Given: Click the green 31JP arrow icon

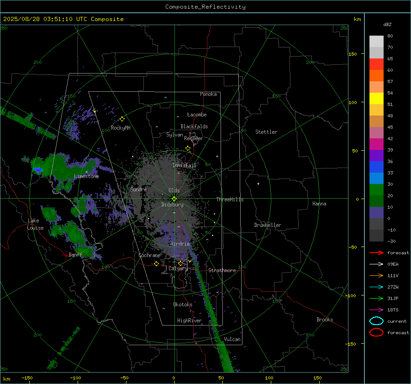Looking at the screenshot, I should tap(376, 298).
